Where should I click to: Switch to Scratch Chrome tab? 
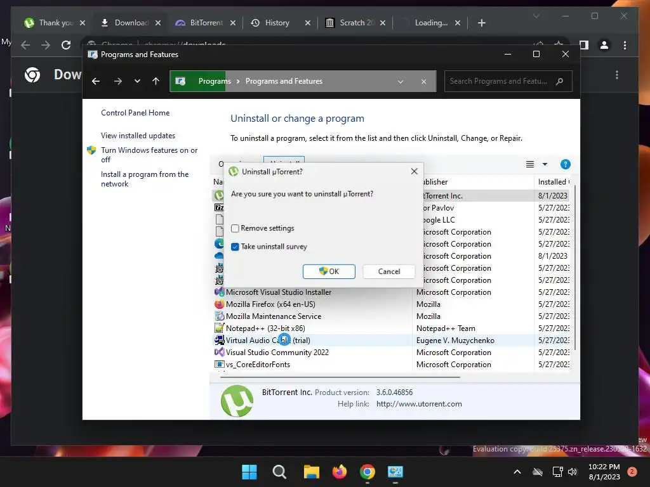[x=355, y=23]
